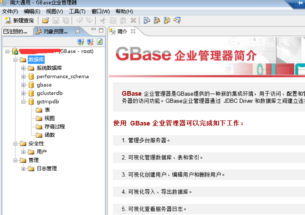This screenshot has width=305, height=215.
Task: Open the 窗口(W) menu
Action: [x=101, y=11]
